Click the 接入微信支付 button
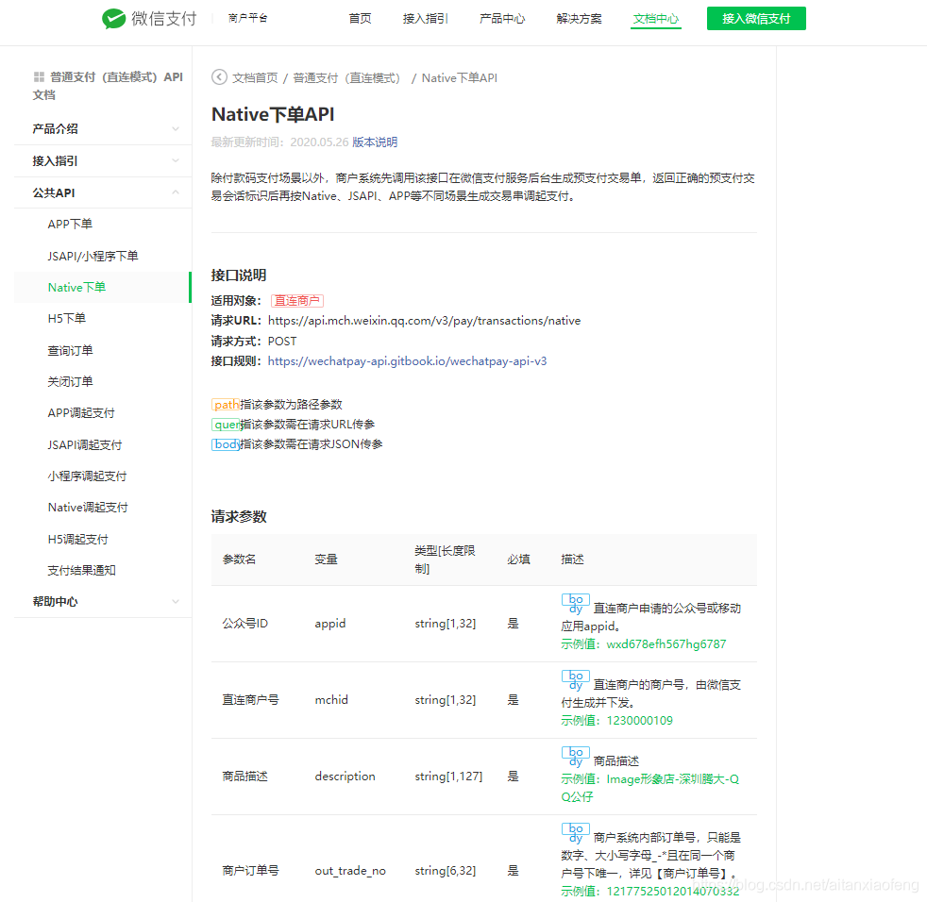Viewport: 927px width, 902px height. pyautogui.click(x=755, y=18)
